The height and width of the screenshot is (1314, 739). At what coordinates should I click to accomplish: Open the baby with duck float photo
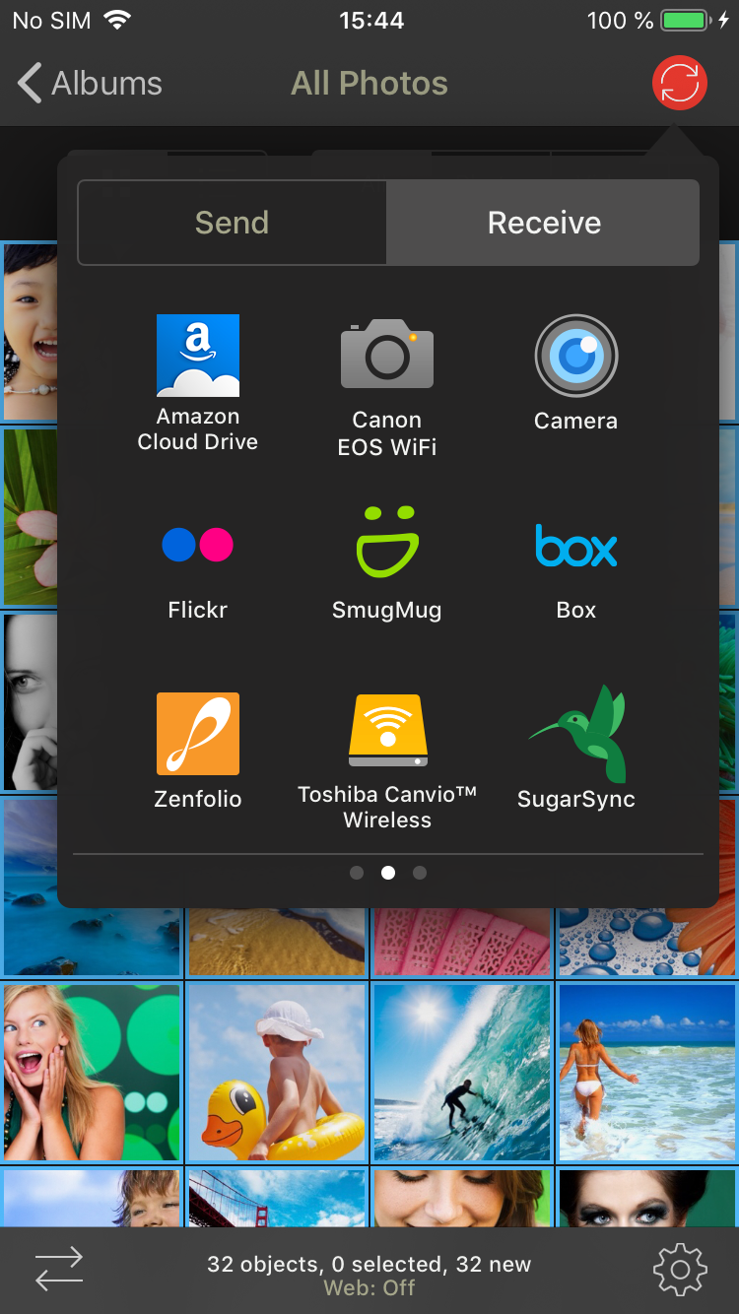click(276, 1073)
